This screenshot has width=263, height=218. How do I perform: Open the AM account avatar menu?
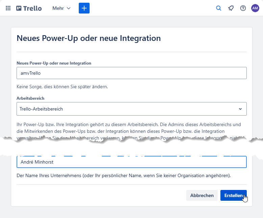click(x=255, y=8)
